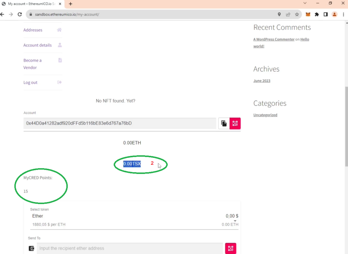Show QR code for account address
This screenshot has height=254, width=348.
pos(235,123)
